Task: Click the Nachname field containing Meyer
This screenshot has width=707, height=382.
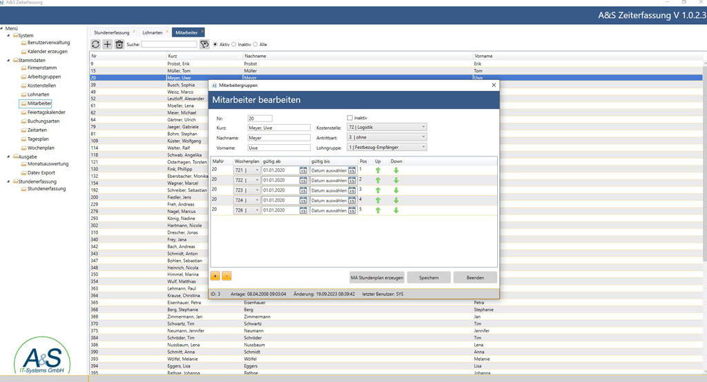Action: 279,138
